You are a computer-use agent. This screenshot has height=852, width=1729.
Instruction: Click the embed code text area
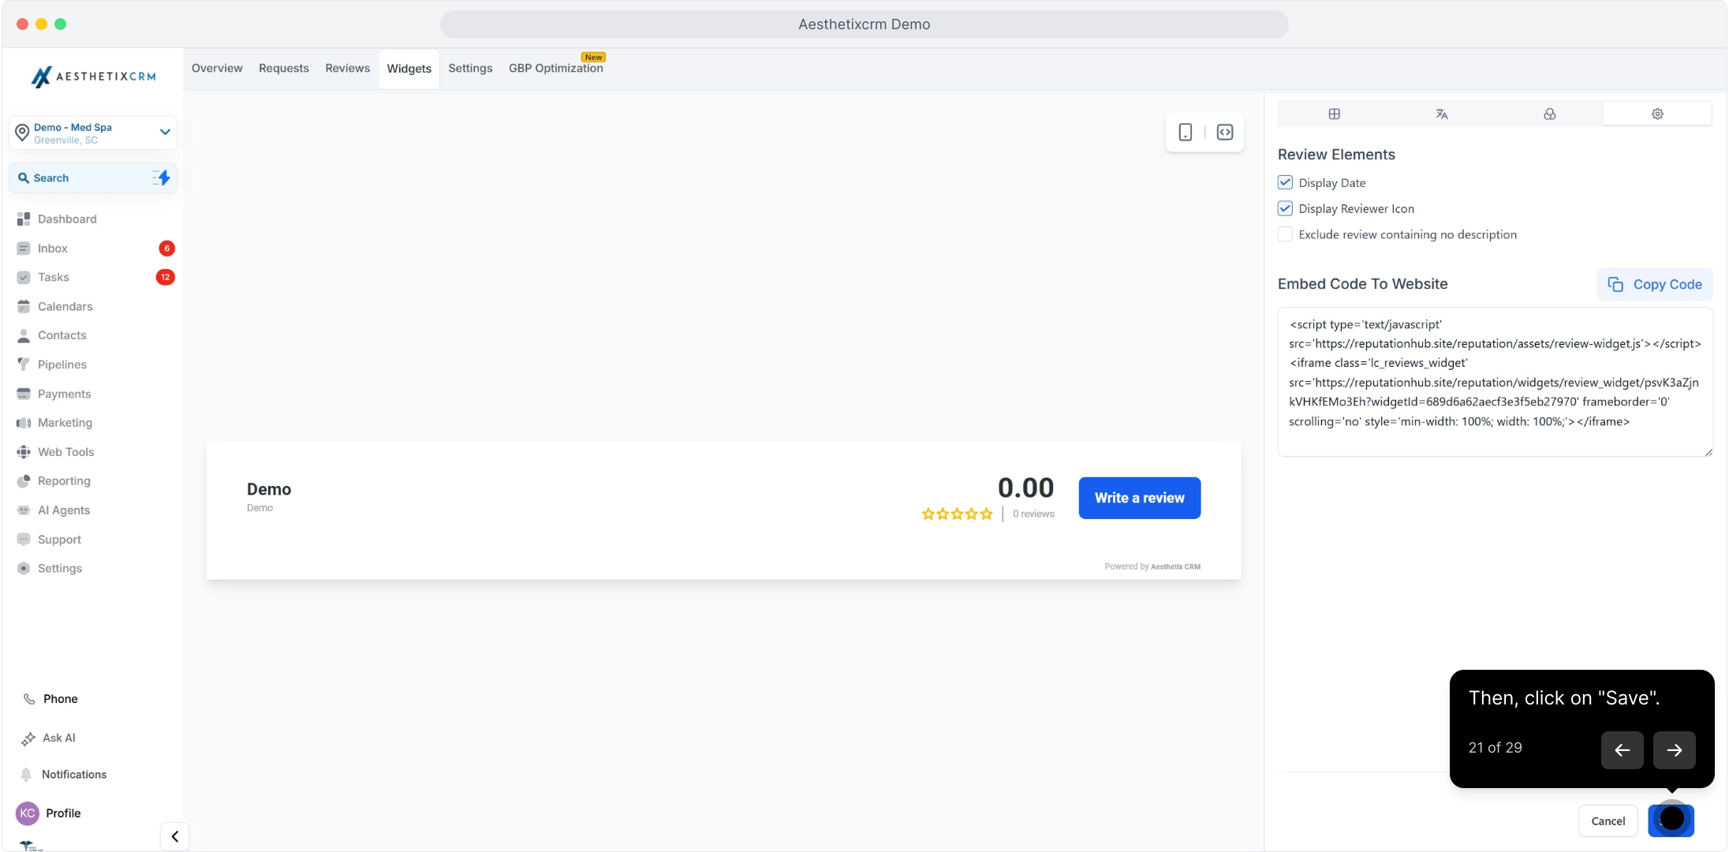click(1495, 382)
